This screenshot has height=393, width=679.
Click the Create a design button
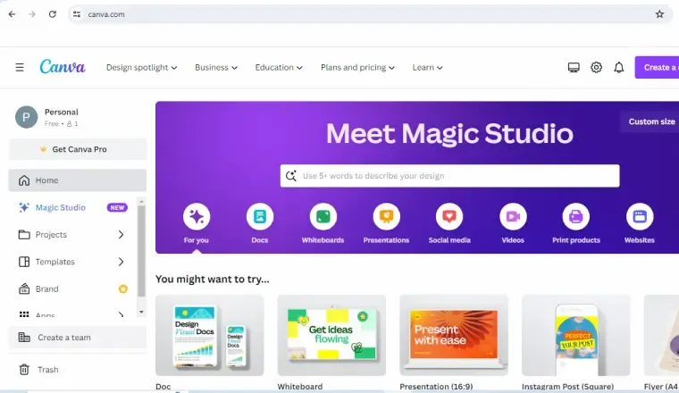click(x=657, y=68)
